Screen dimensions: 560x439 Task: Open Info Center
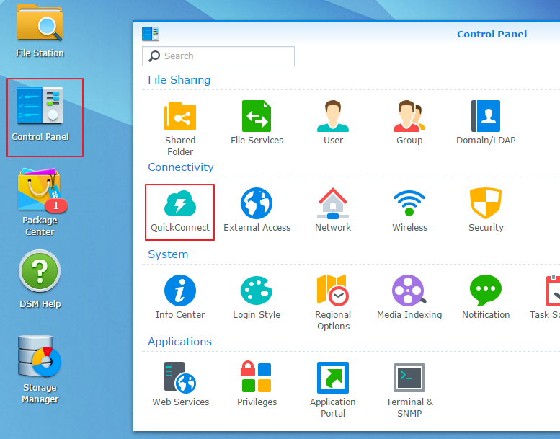(180, 297)
